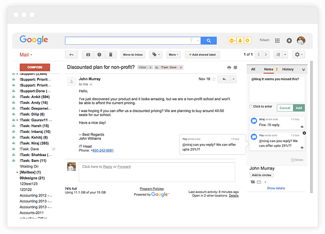Open the Hiver sun settings icon

pyautogui.click(x=247, y=40)
